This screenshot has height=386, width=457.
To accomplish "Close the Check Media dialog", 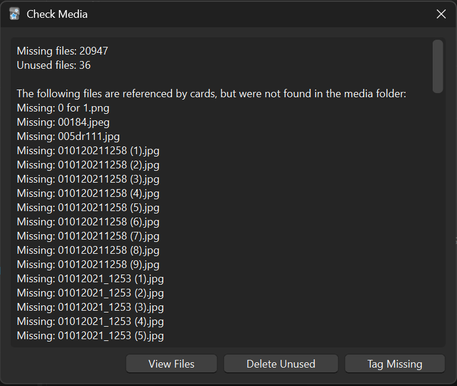I will [x=441, y=14].
